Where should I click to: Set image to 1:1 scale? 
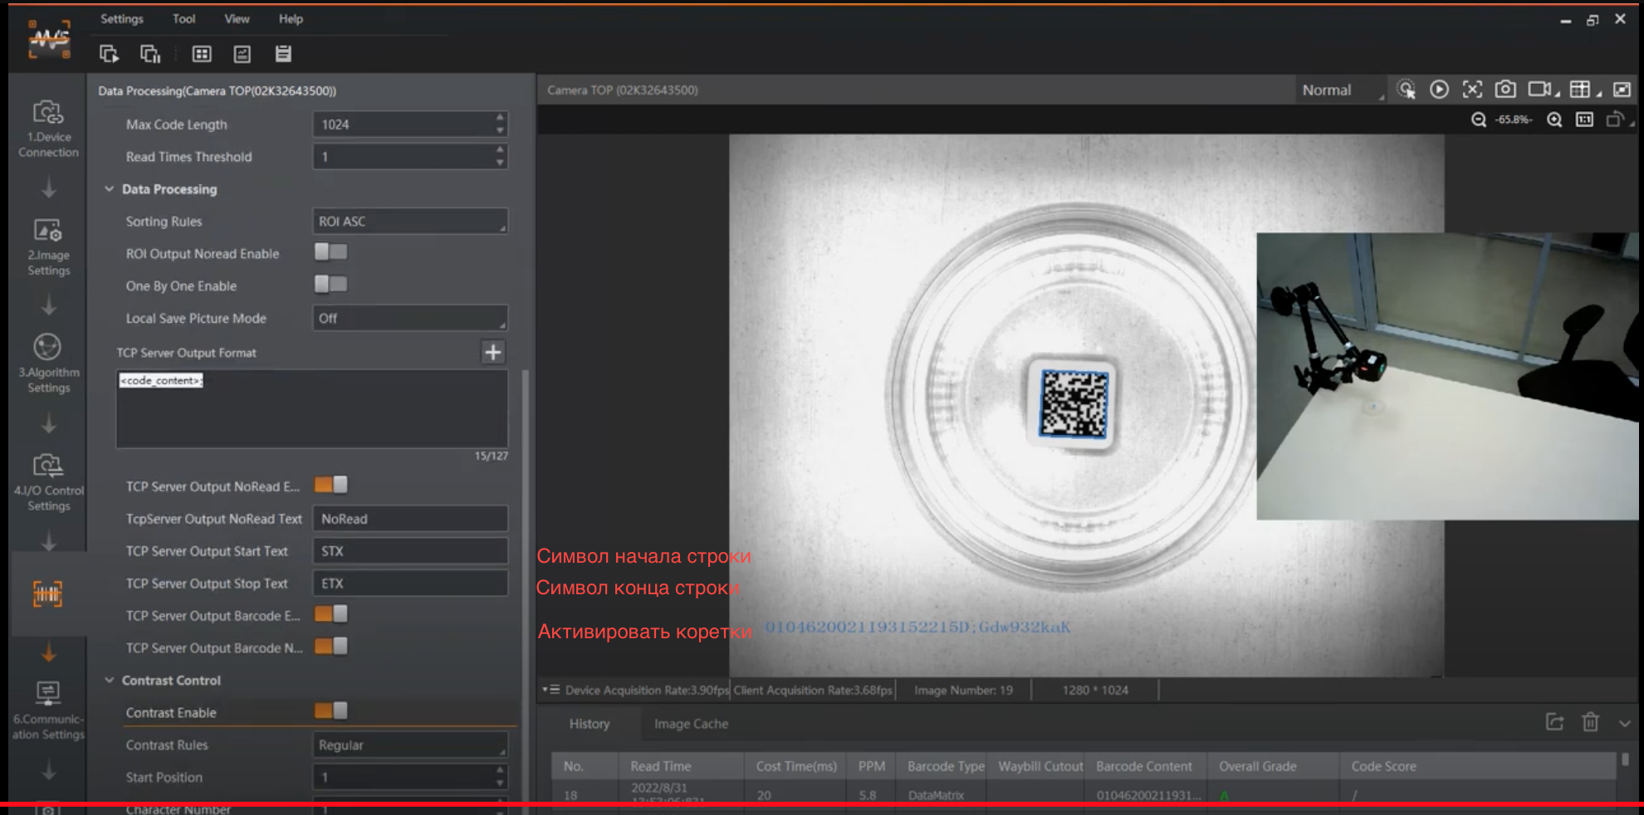point(1584,120)
